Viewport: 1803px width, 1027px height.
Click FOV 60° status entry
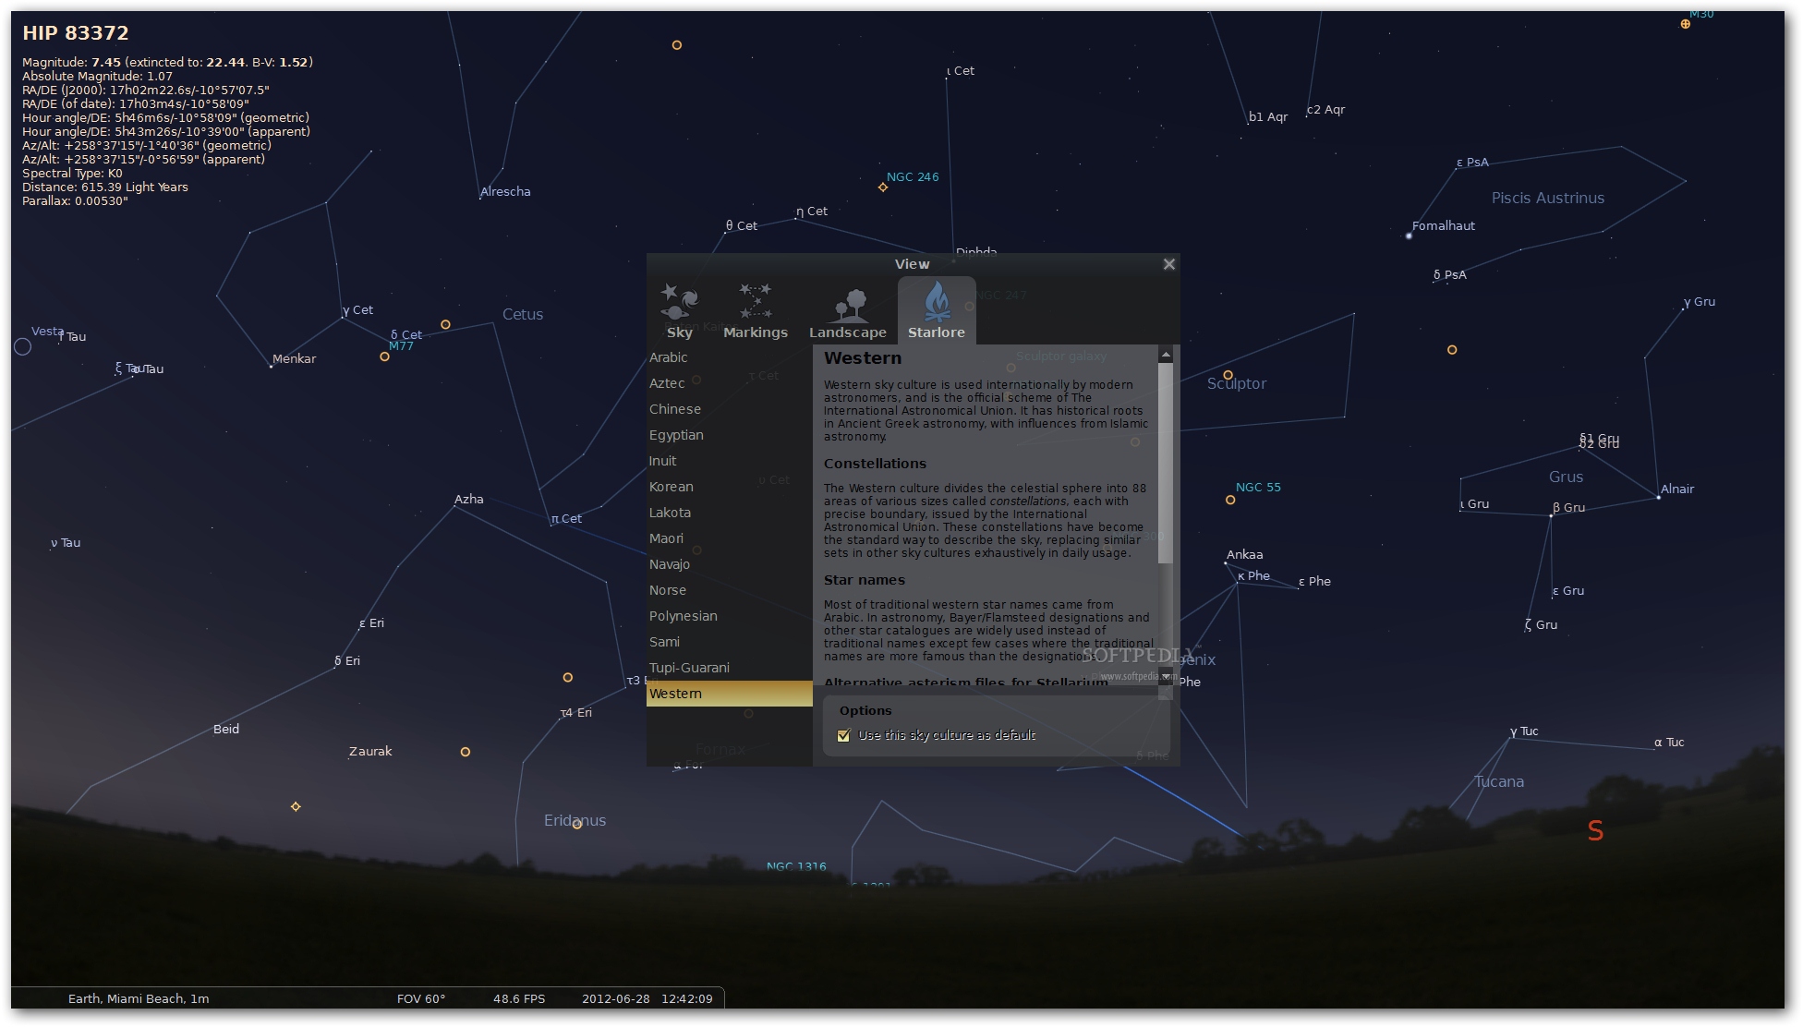coord(421,998)
